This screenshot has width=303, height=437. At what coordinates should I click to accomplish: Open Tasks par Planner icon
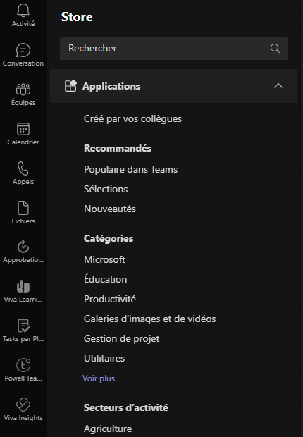point(23,326)
